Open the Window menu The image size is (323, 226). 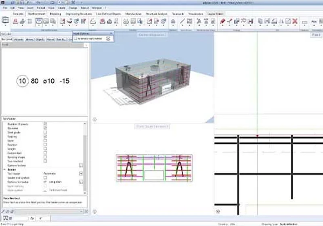point(96,8)
